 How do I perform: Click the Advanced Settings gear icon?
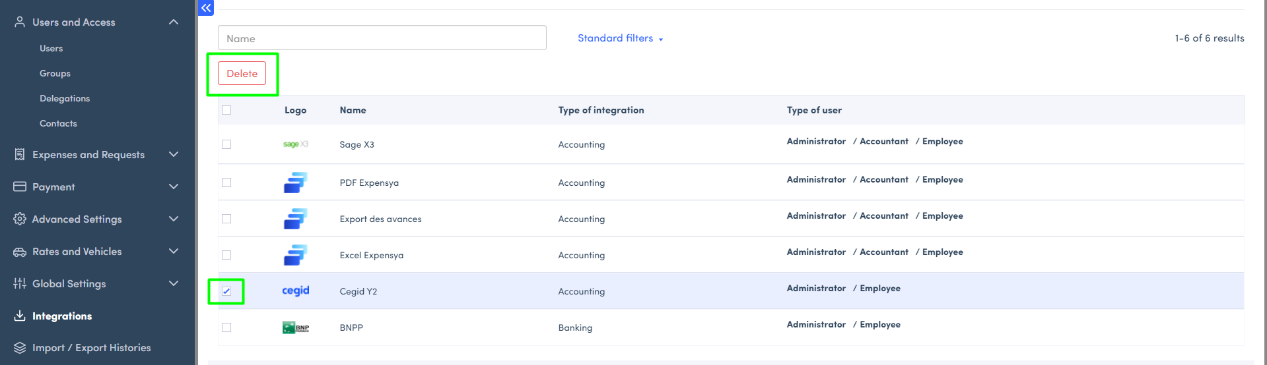click(x=20, y=219)
